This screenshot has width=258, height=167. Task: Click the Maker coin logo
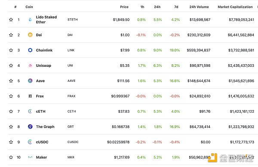point(30,157)
